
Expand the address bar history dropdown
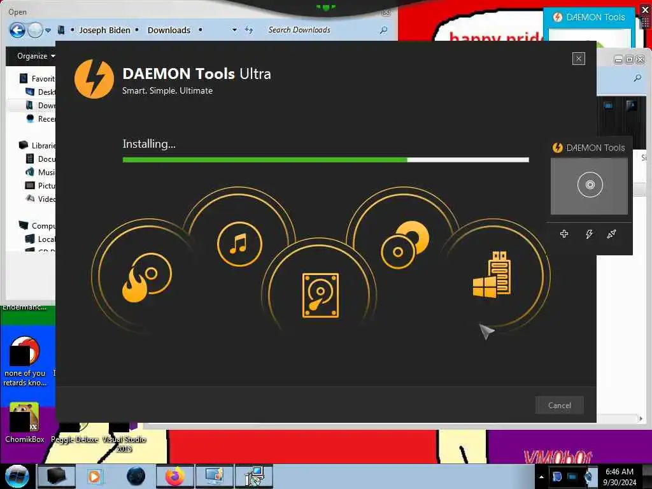point(234,30)
